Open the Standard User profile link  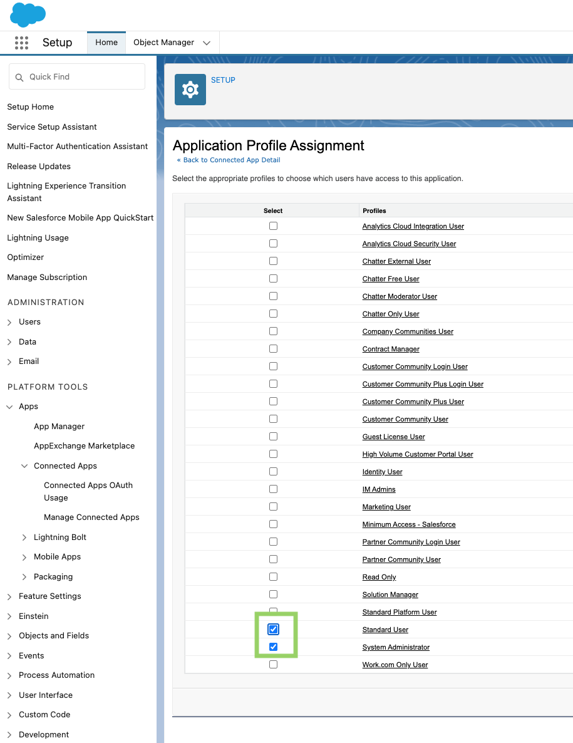pos(385,630)
